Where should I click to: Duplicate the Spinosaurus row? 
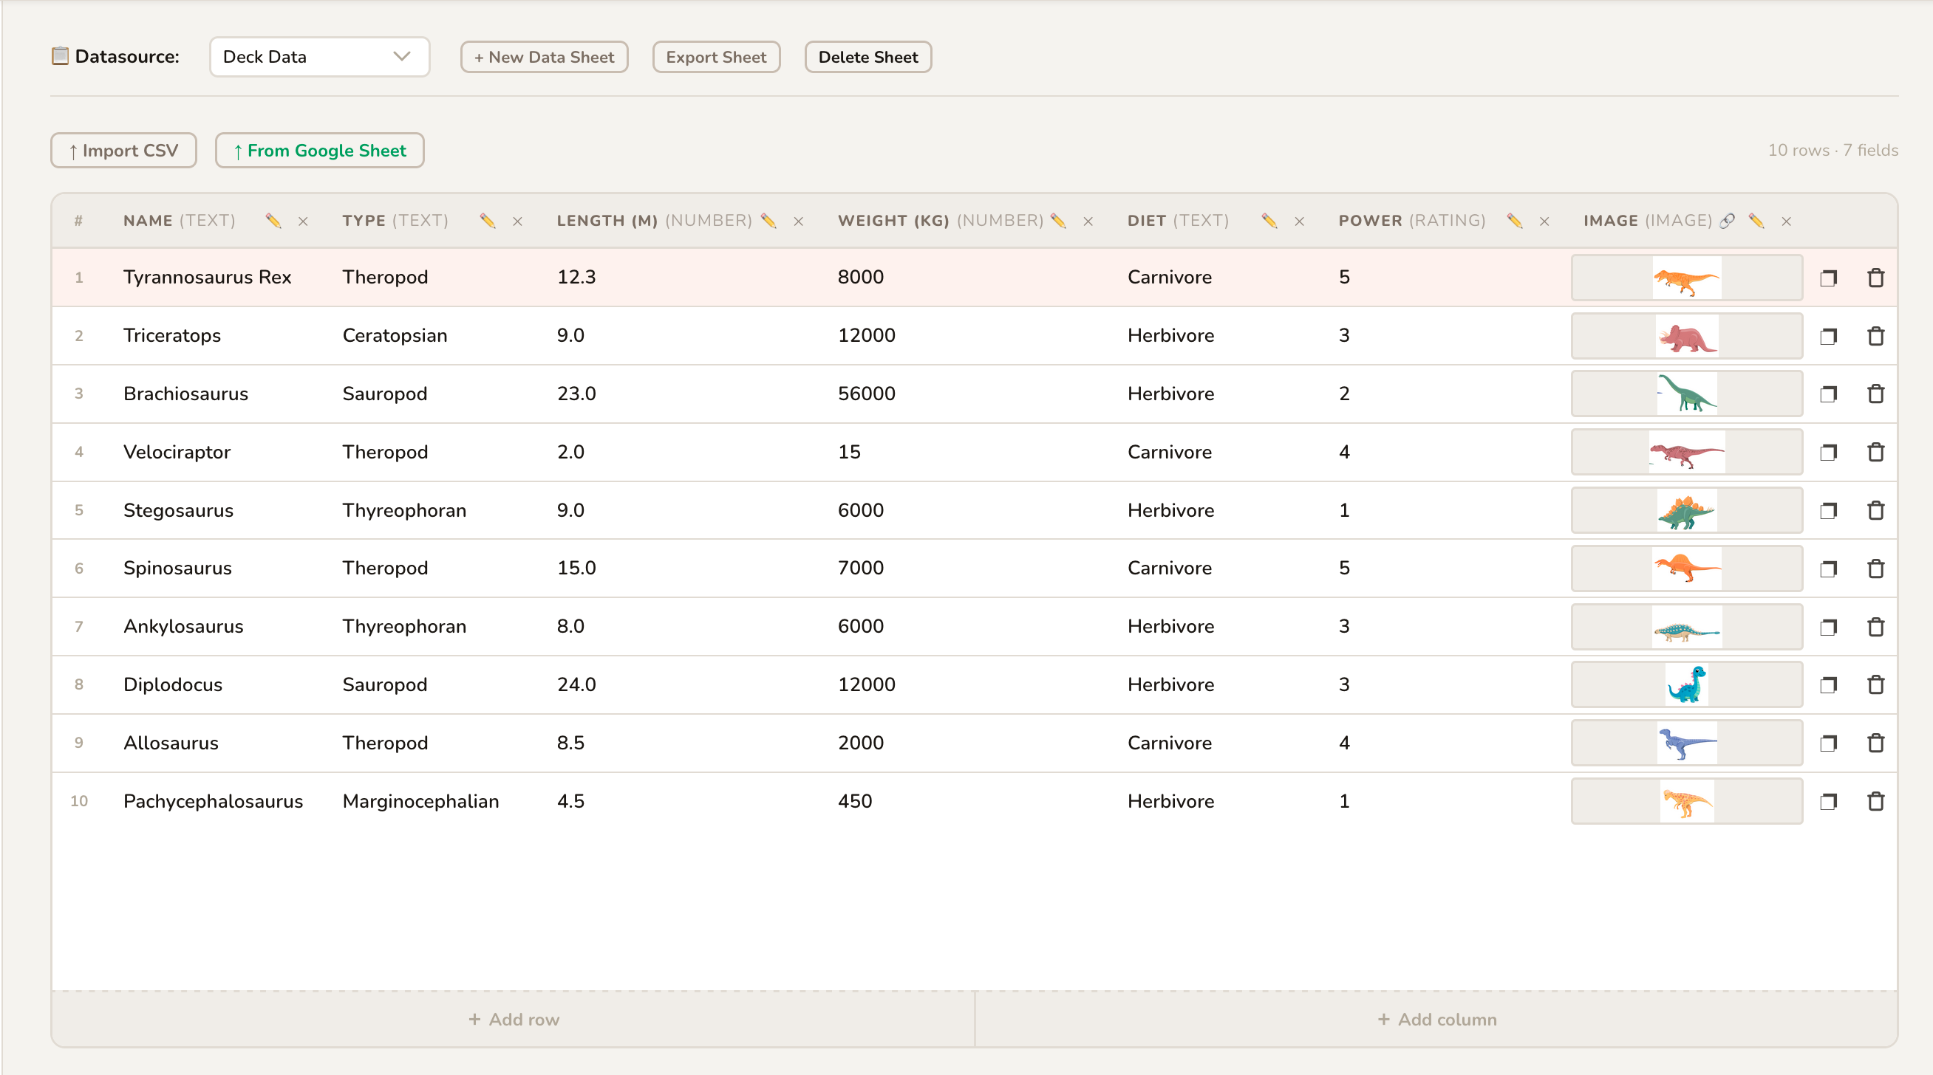pyautogui.click(x=1829, y=569)
